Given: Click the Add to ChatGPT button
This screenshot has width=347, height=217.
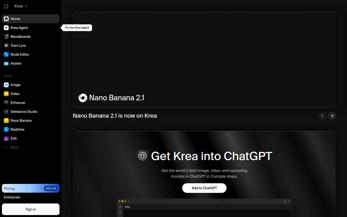Looking at the screenshot, I should [204, 188].
